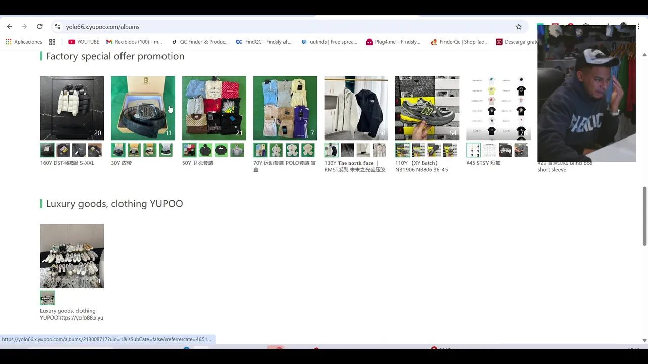This screenshot has width=648, height=364.
Task: Select fourth small preview under 30Y belt album
Action: [x=166, y=150]
